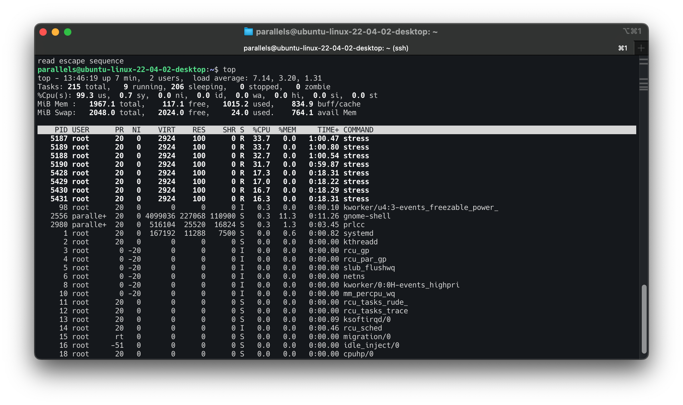683x405 pixels.
Task: Click the folder icon in the window title
Action: click(x=248, y=32)
